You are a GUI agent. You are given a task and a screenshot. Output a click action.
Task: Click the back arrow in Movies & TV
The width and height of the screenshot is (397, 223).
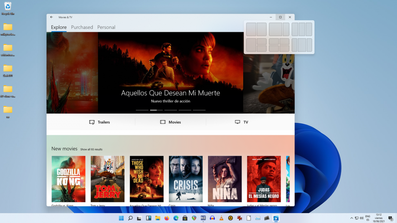click(x=52, y=17)
